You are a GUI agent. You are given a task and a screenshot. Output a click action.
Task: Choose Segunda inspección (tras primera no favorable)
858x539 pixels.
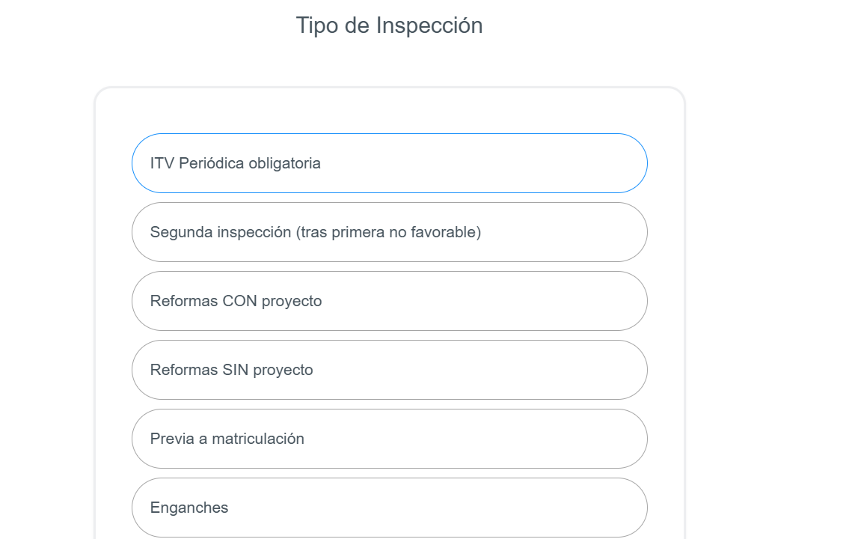tap(389, 232)
